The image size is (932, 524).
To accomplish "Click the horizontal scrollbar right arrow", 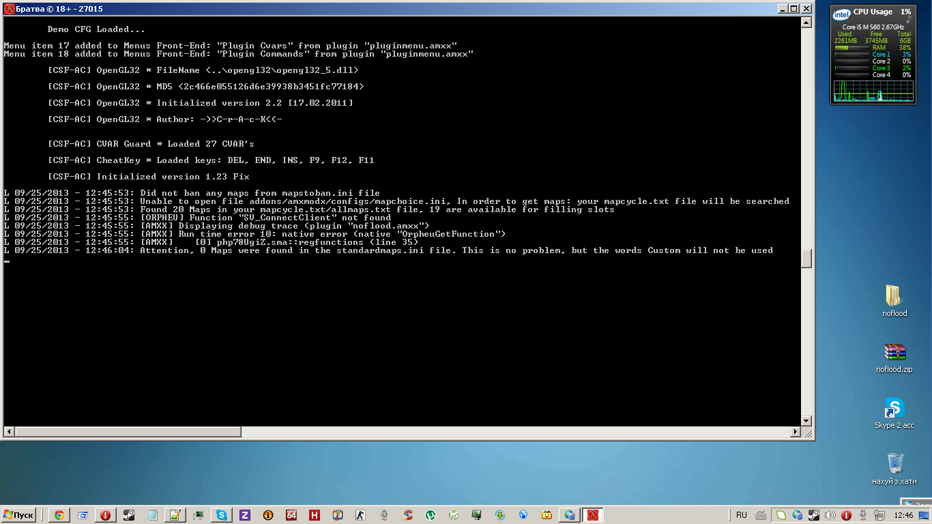I will 796,432.
